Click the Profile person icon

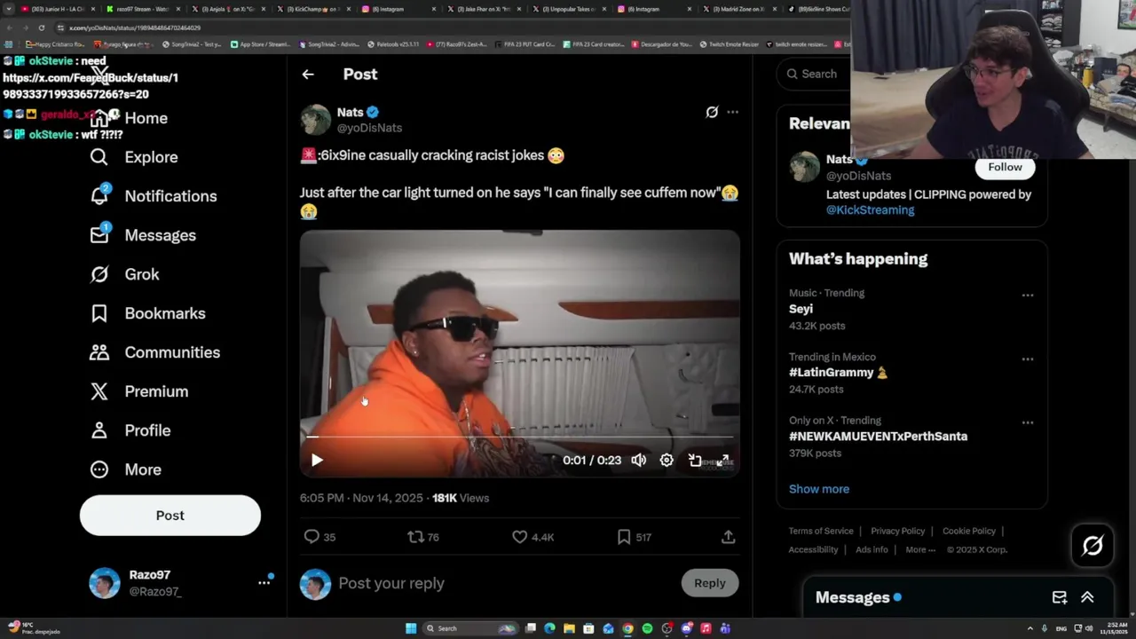point(99,430)
